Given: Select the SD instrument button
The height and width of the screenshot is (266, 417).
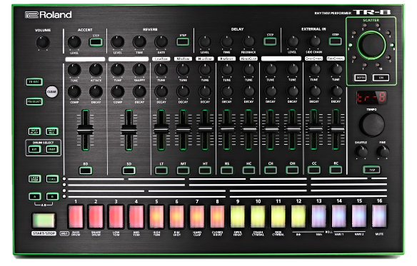Looking at the screenshot, I should pyautogui.click(x=129, y=170).
